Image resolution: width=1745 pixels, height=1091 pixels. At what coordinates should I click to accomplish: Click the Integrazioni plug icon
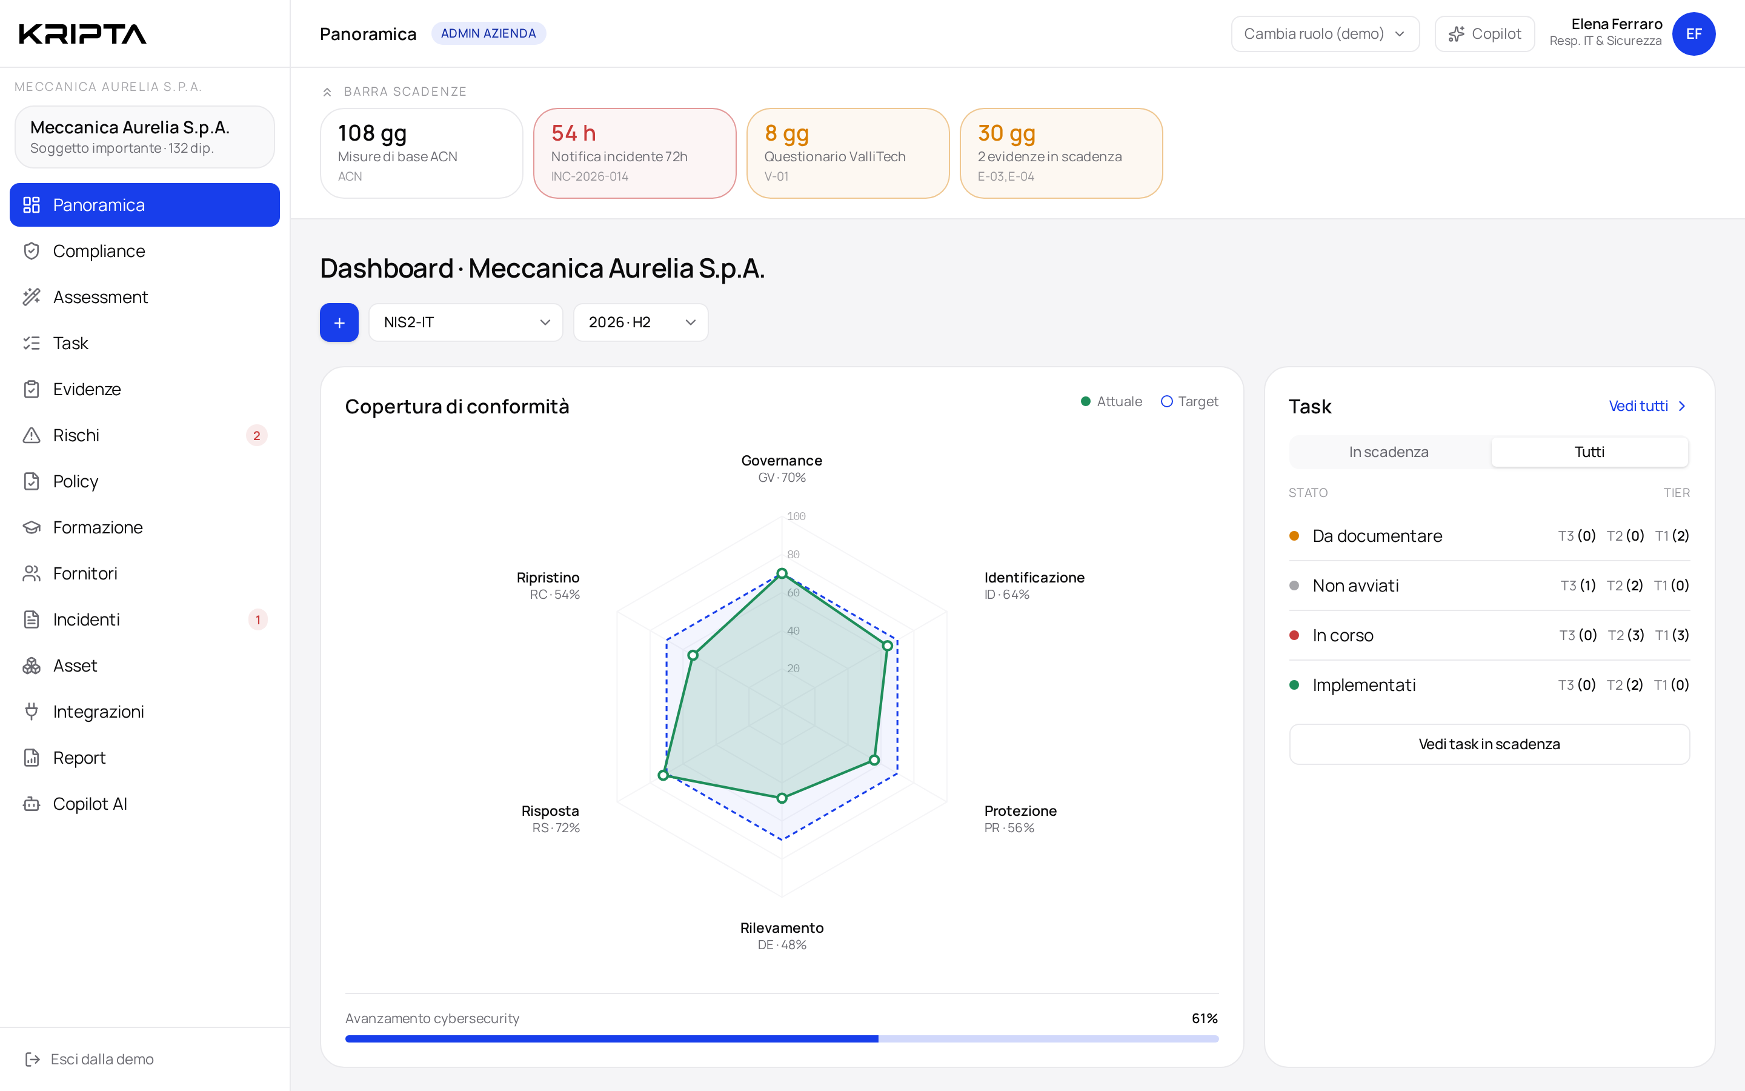(x=31, y=712)
